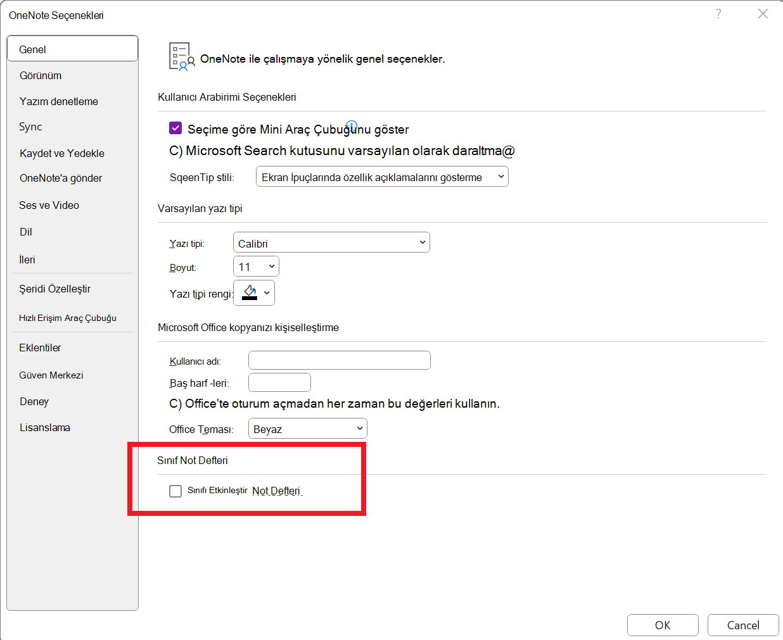
Task: Select Hızlı Erişim Araç Çubuğu category
Action: coord(68,318)
